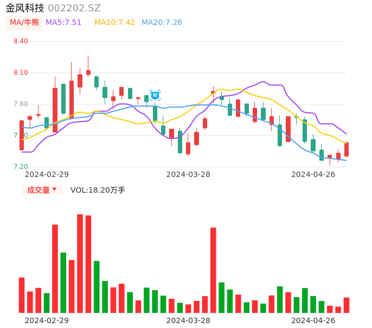Image resolution: width=372 pixels, height=328 pixels.
Task: Click the 2024-03-28 date under the volume chart
Action: tap(188, 320)
